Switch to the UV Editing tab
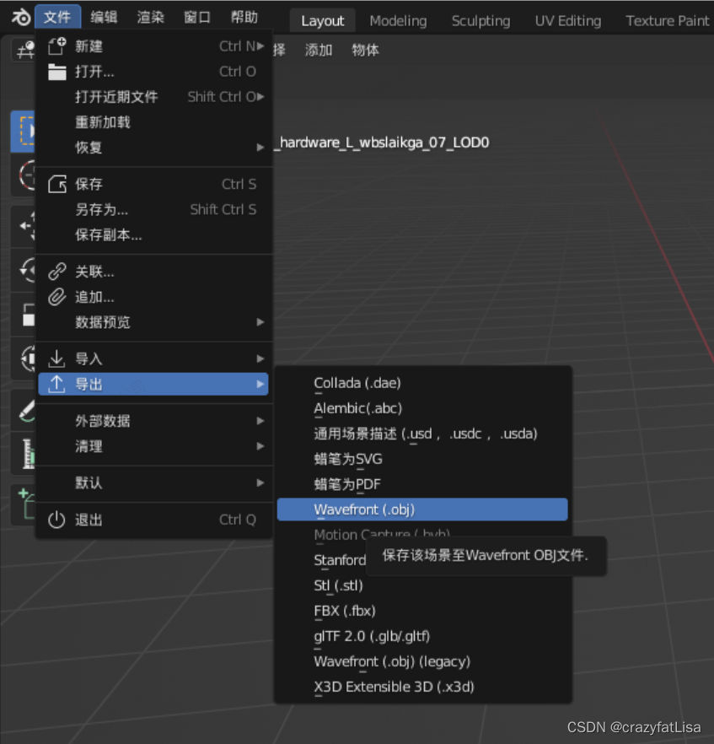Image resolution: width=714 pixels, height=744 pixels. pos(567,20)
